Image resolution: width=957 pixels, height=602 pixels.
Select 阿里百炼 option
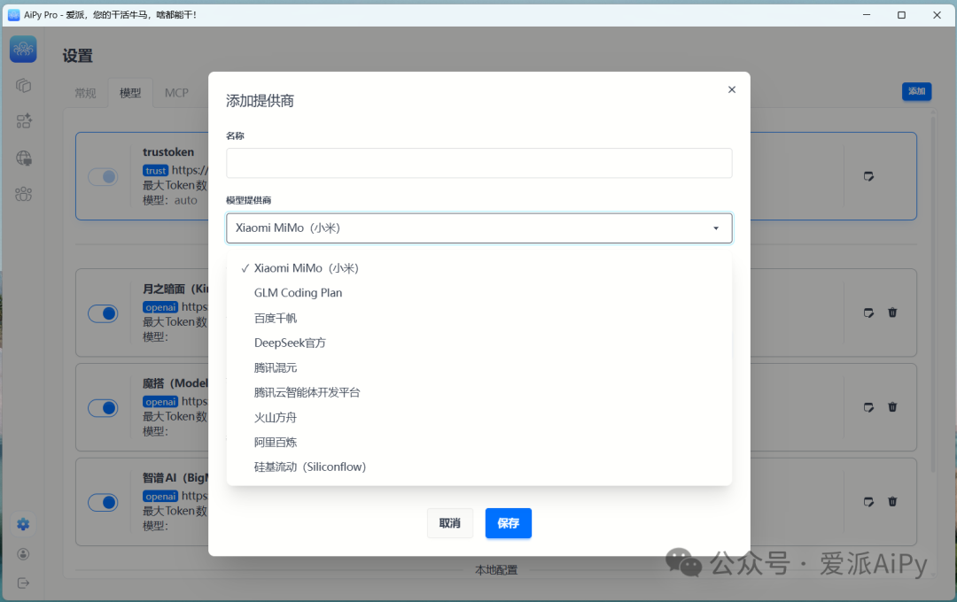[479, 442]
